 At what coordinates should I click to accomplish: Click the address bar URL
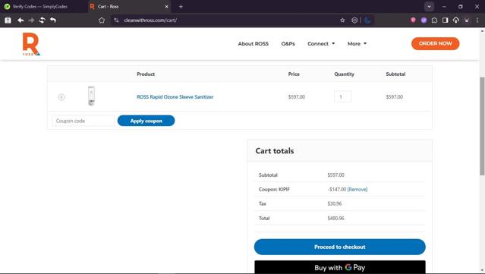[x=150, y=20]
